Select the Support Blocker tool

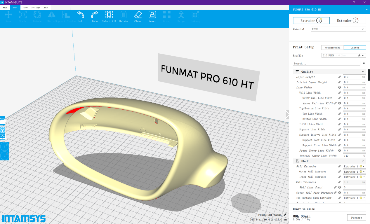[66, 17]
